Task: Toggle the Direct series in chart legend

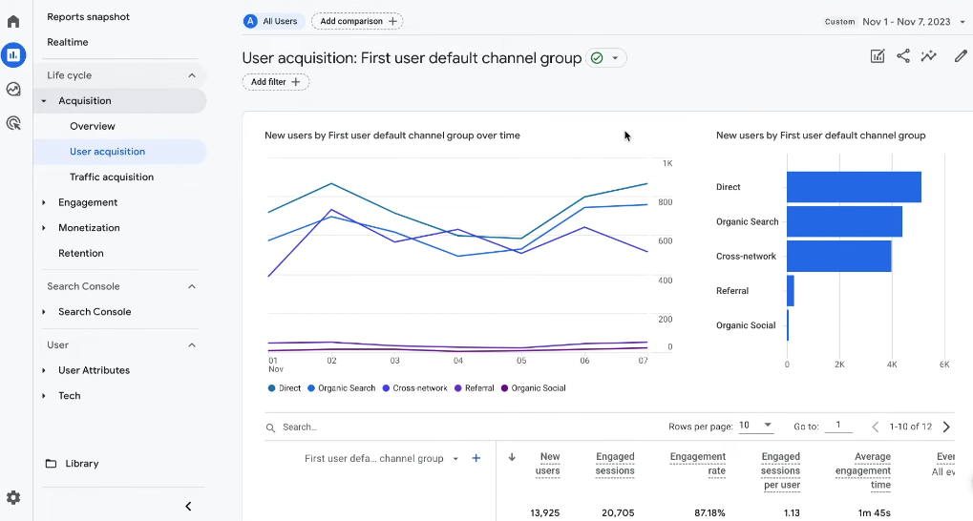Action: click(x=285, y=388)
